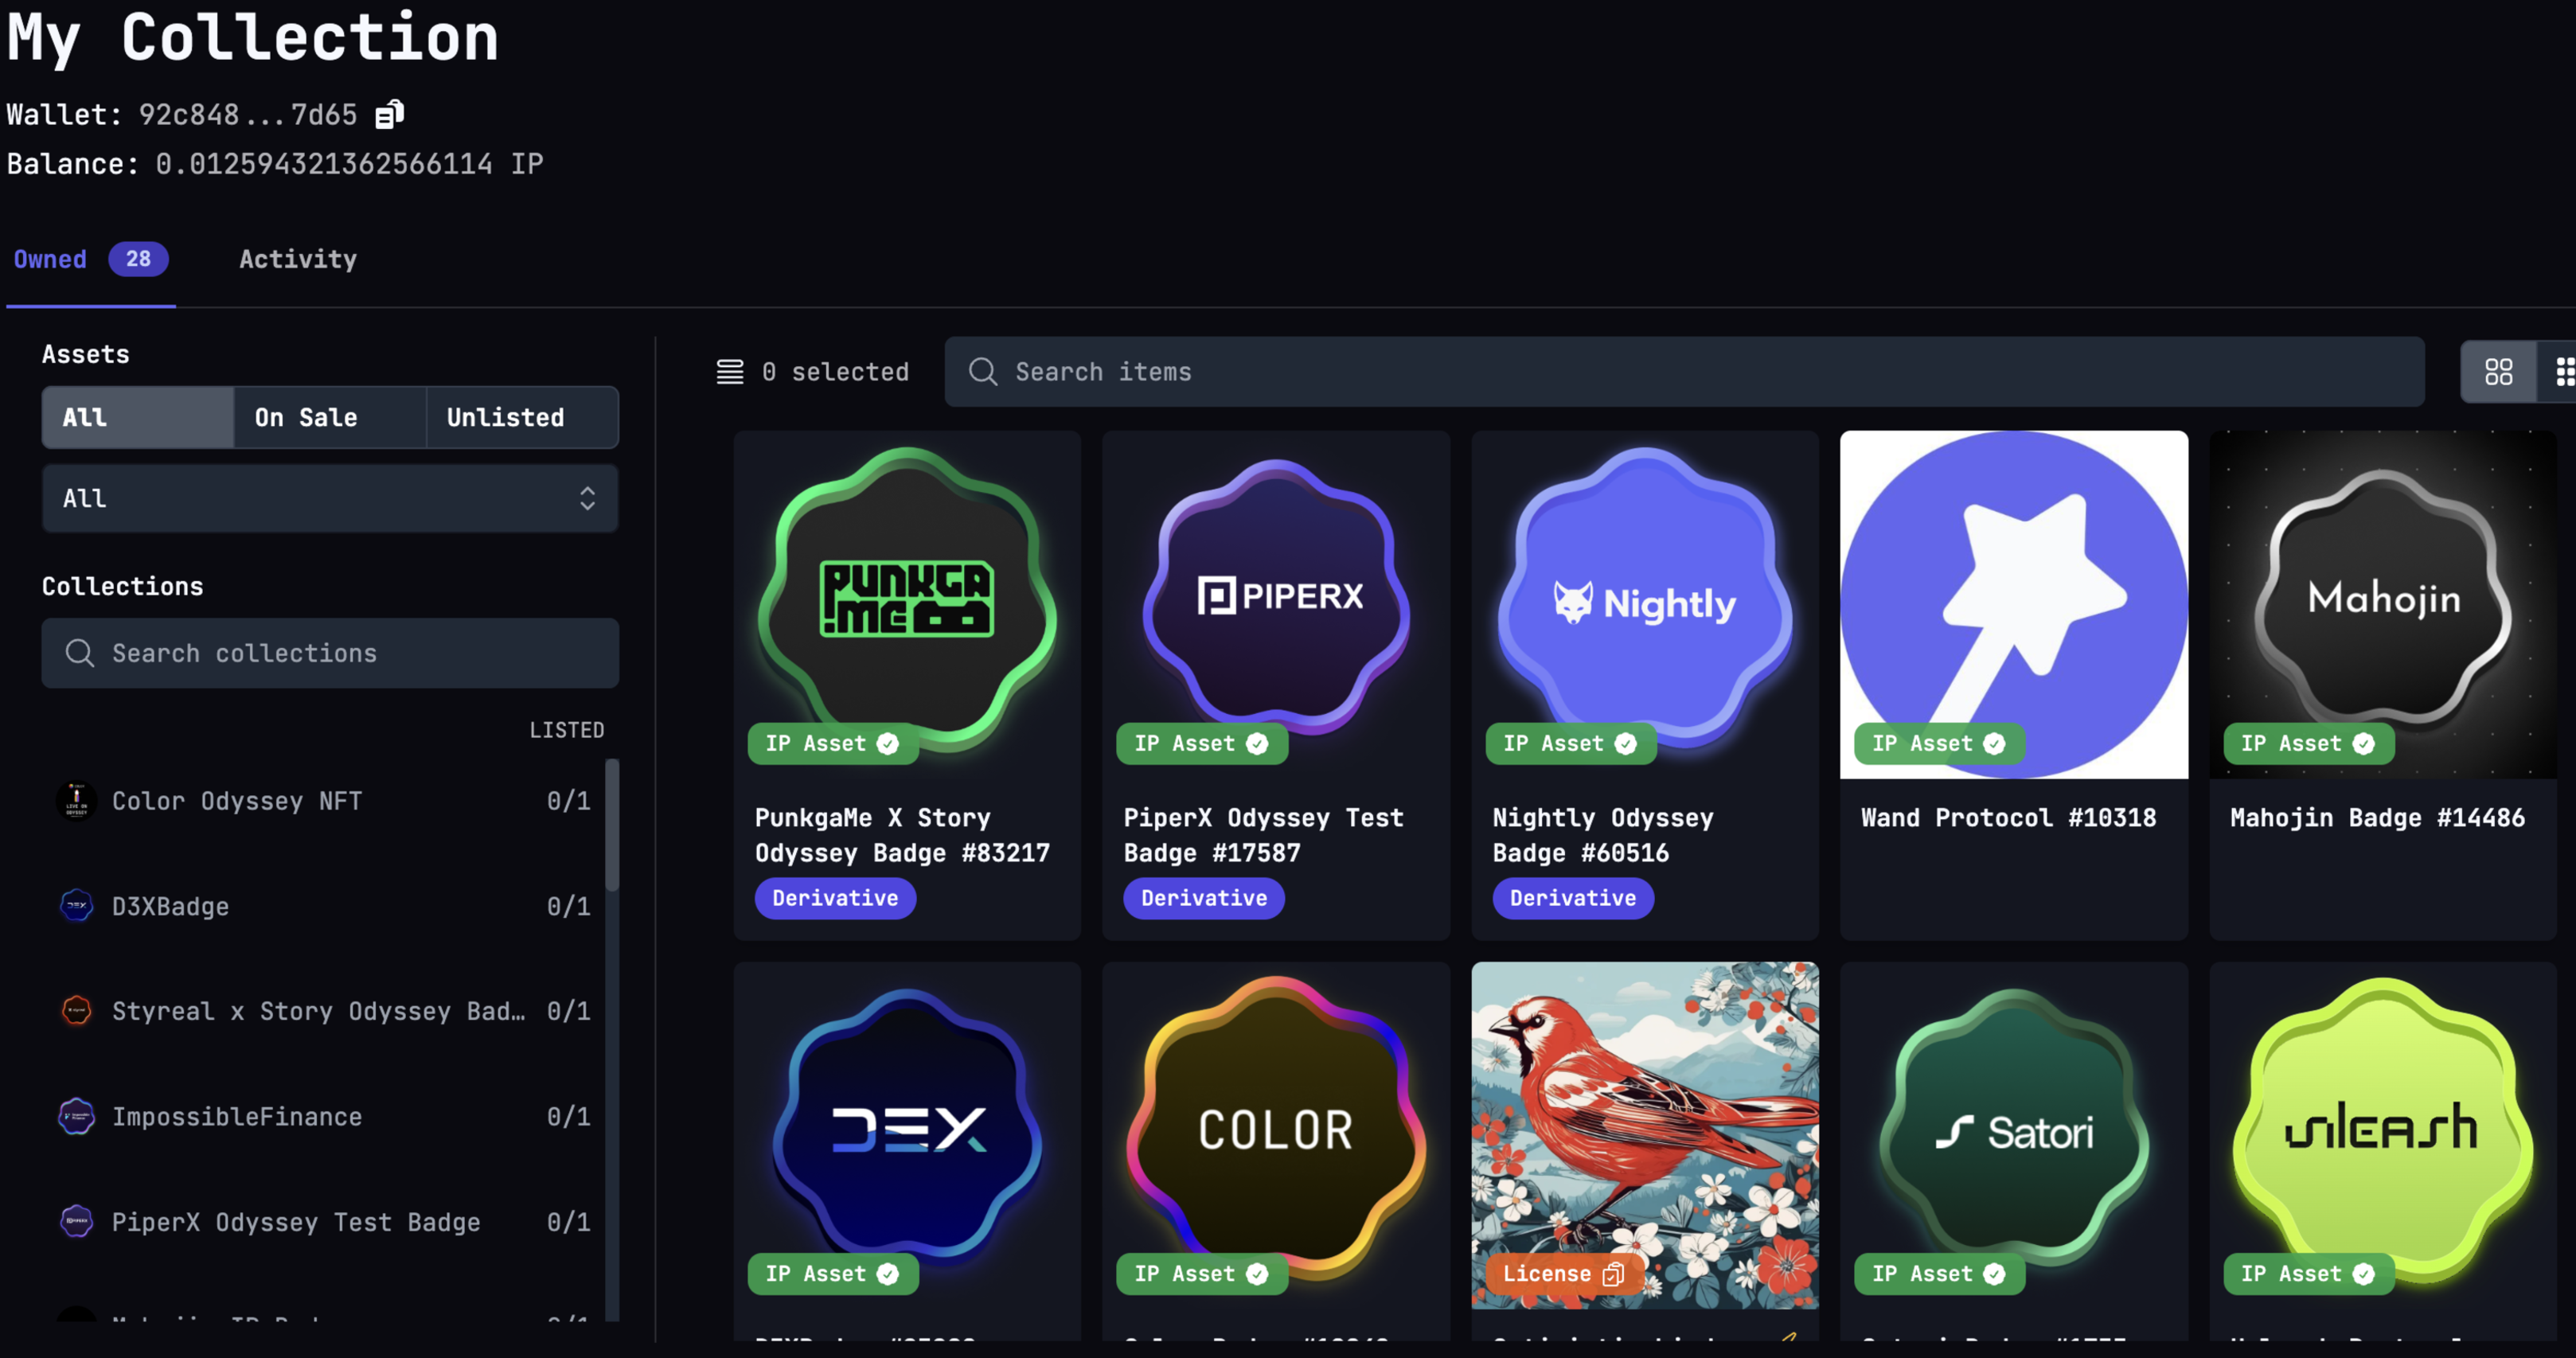Click the License tag on the bird card
Viewport: 2576px width, 1358px height.
coord(1564,1273)
